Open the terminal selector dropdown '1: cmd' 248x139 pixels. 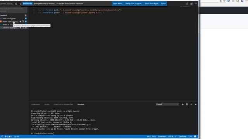(x=167, y=104)
